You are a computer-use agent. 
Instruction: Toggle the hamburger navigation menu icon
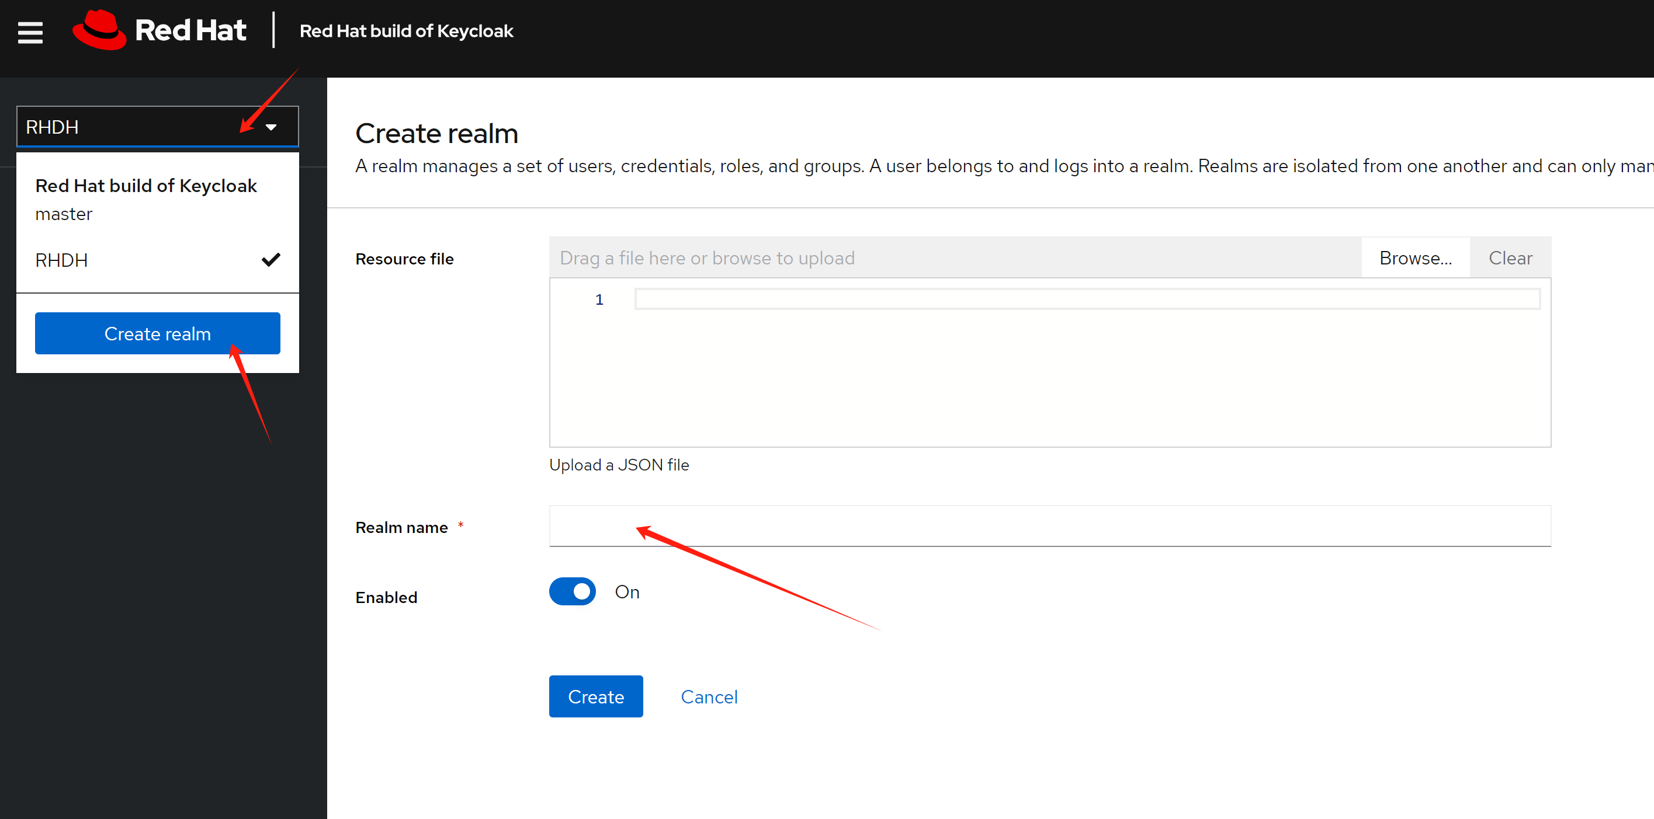pos(30,32)
